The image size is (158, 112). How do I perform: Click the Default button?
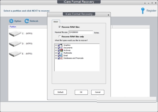[60, 92]
